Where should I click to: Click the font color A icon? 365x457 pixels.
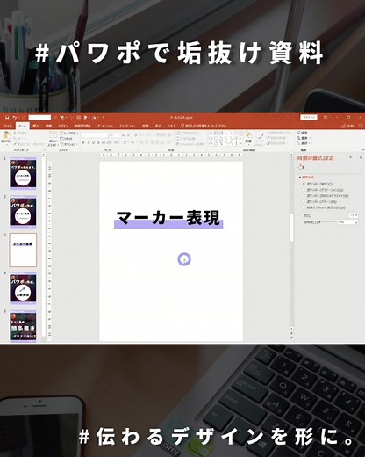point(133,142)
